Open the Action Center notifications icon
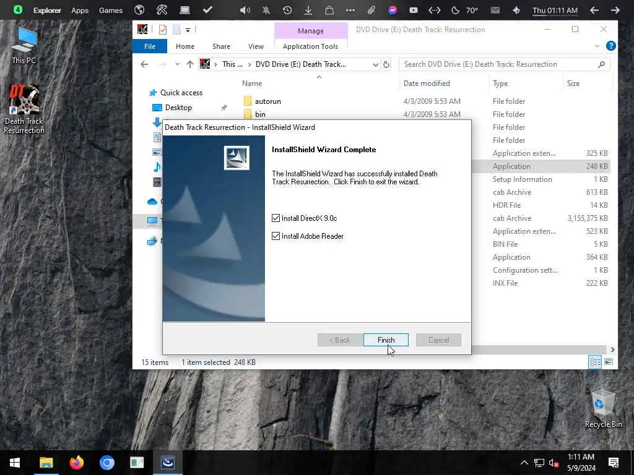634x475 pixels. tap(614, 463)
